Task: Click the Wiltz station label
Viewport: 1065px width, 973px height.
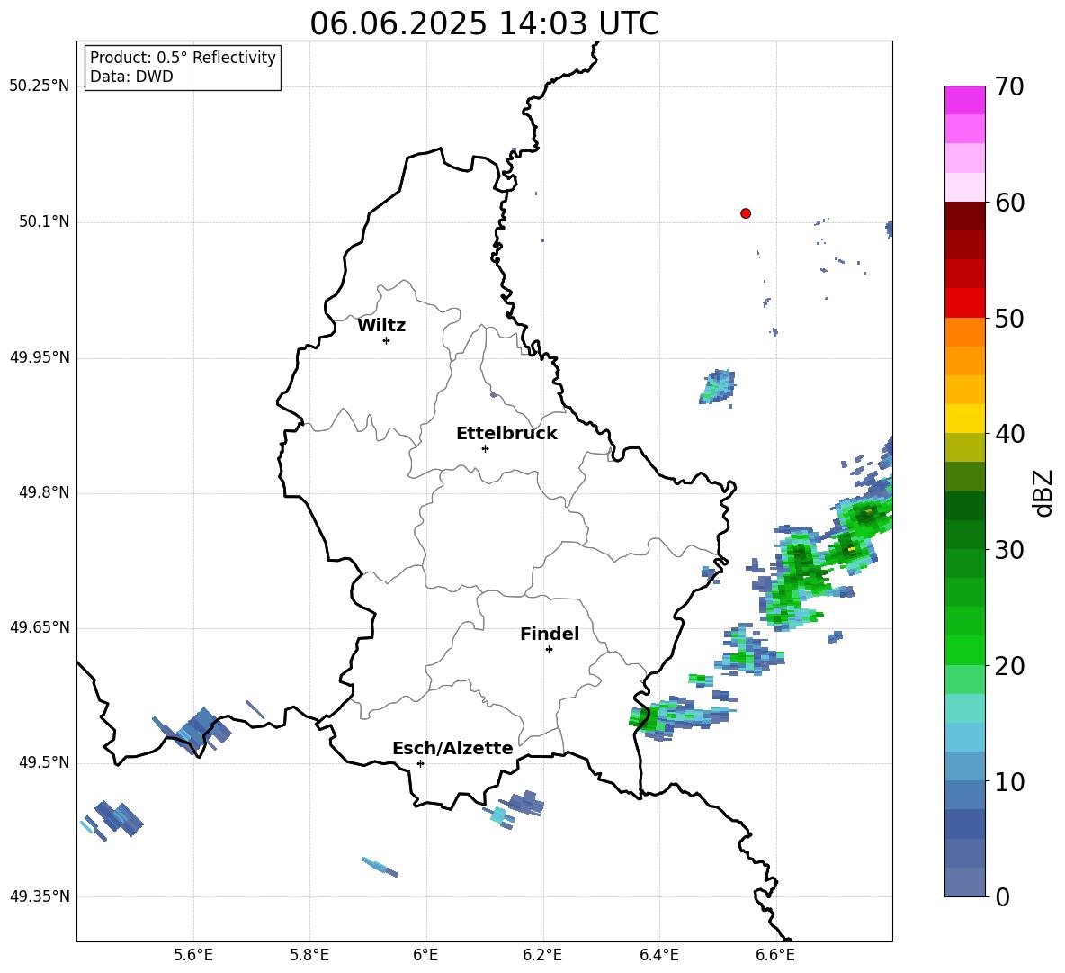Action: 381,326
